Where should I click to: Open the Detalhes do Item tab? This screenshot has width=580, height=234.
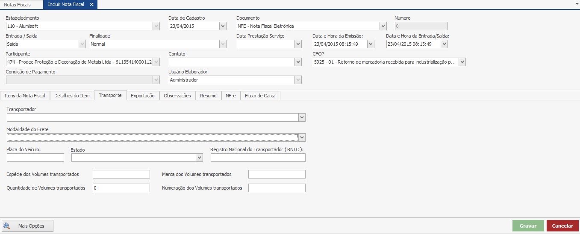[72, 96]
